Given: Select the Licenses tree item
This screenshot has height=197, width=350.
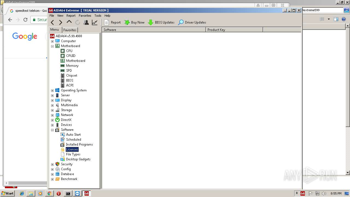Looking at the screenshot, I should click(x=72, y=149).
